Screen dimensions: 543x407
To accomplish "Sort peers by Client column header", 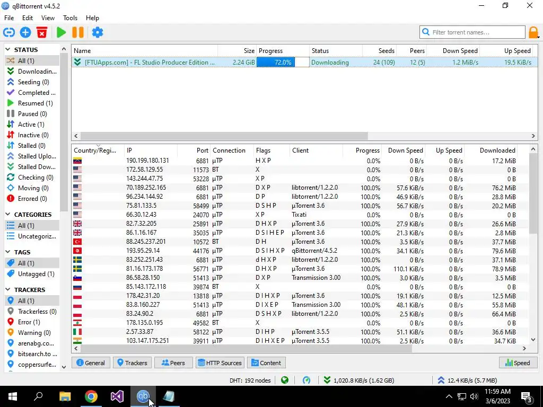I will pyautogui.click(x=316, y=151).
